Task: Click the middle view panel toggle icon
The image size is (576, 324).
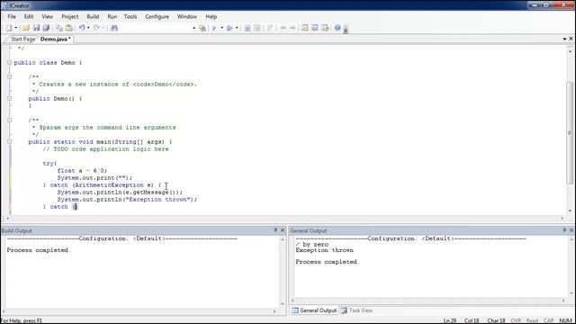Action: click(315, 28)
